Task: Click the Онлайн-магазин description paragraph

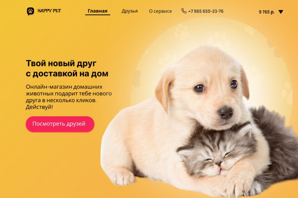Action: tap(69, 97)
